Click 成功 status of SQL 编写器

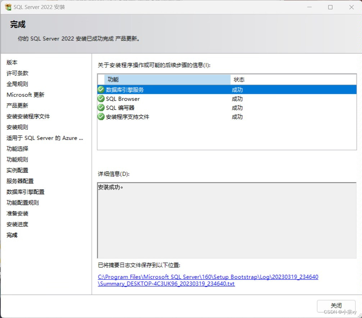click(237, 108)
